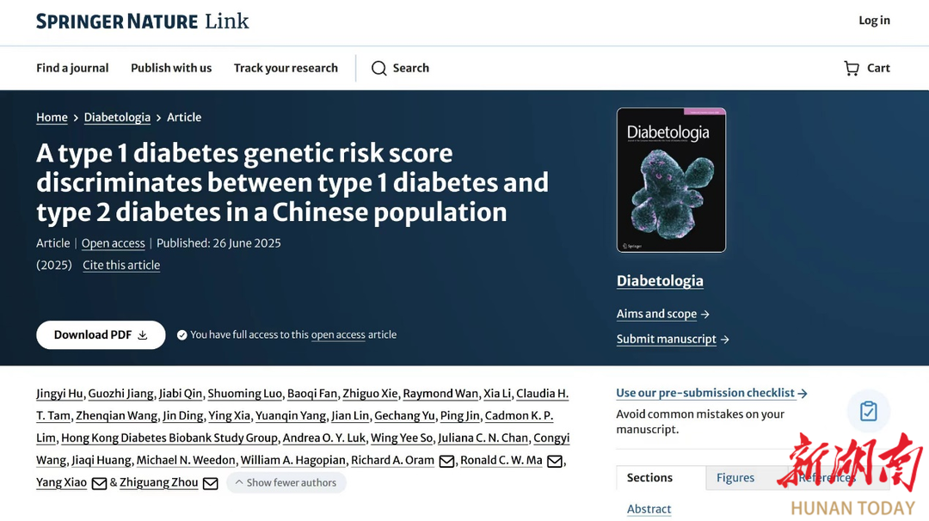Viewport: 929px width, 521px height.
Task: Click the Download PDF button
Action: coord(101,335)
